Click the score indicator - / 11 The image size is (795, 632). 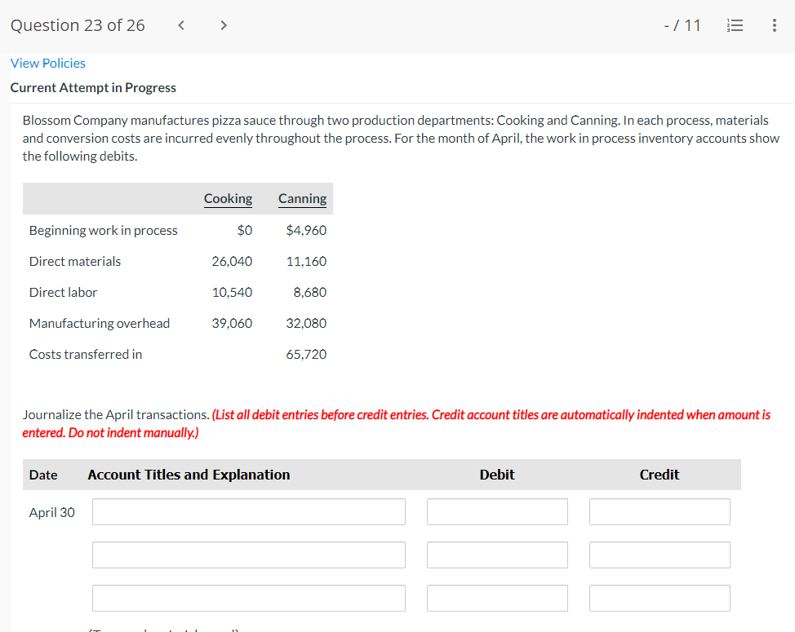(x=682, y=25)
